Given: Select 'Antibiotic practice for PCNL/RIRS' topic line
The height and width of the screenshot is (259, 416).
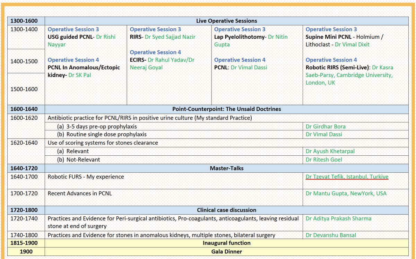Looking at the screenshot, I should (150, 118).
